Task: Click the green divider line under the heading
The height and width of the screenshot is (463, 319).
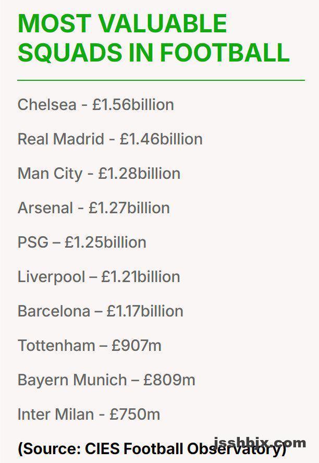Action: pos(161,80)
